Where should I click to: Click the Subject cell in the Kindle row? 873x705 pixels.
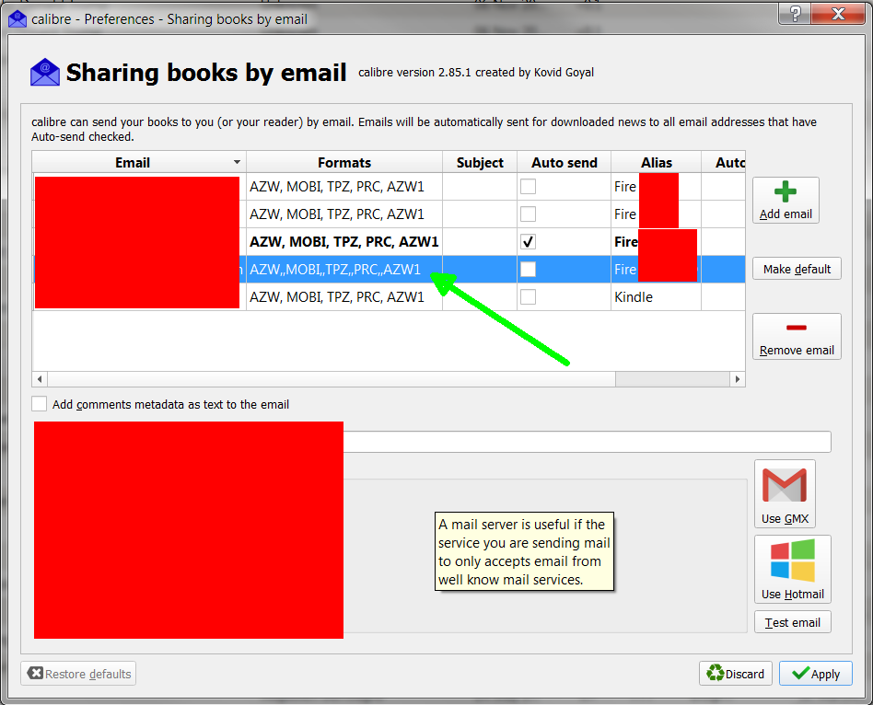point(480,296)
